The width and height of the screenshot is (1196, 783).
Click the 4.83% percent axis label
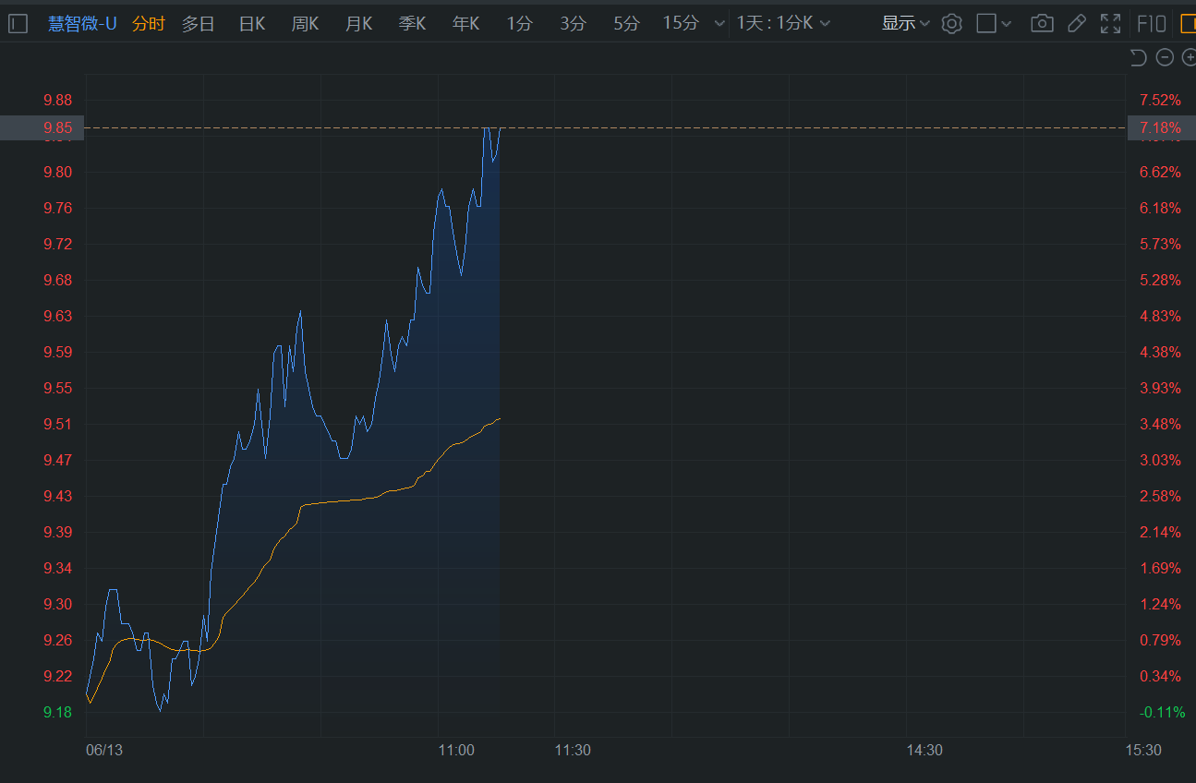pyautogui.click(x=1161, y=316)
